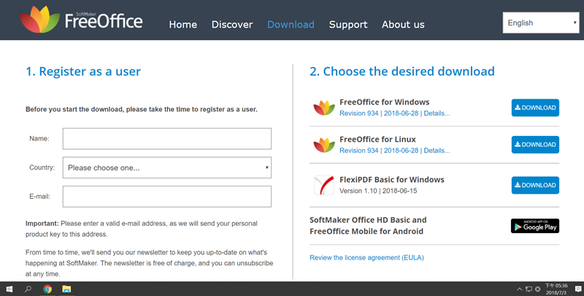Screen dimensions: 584x296
Task: Open the Action Center notification icon
Action: coord(578,289)
